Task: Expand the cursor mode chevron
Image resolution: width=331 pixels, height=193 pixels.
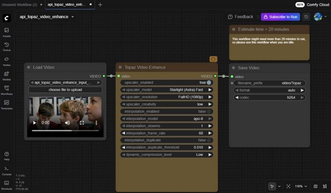Action: point(279,186)
